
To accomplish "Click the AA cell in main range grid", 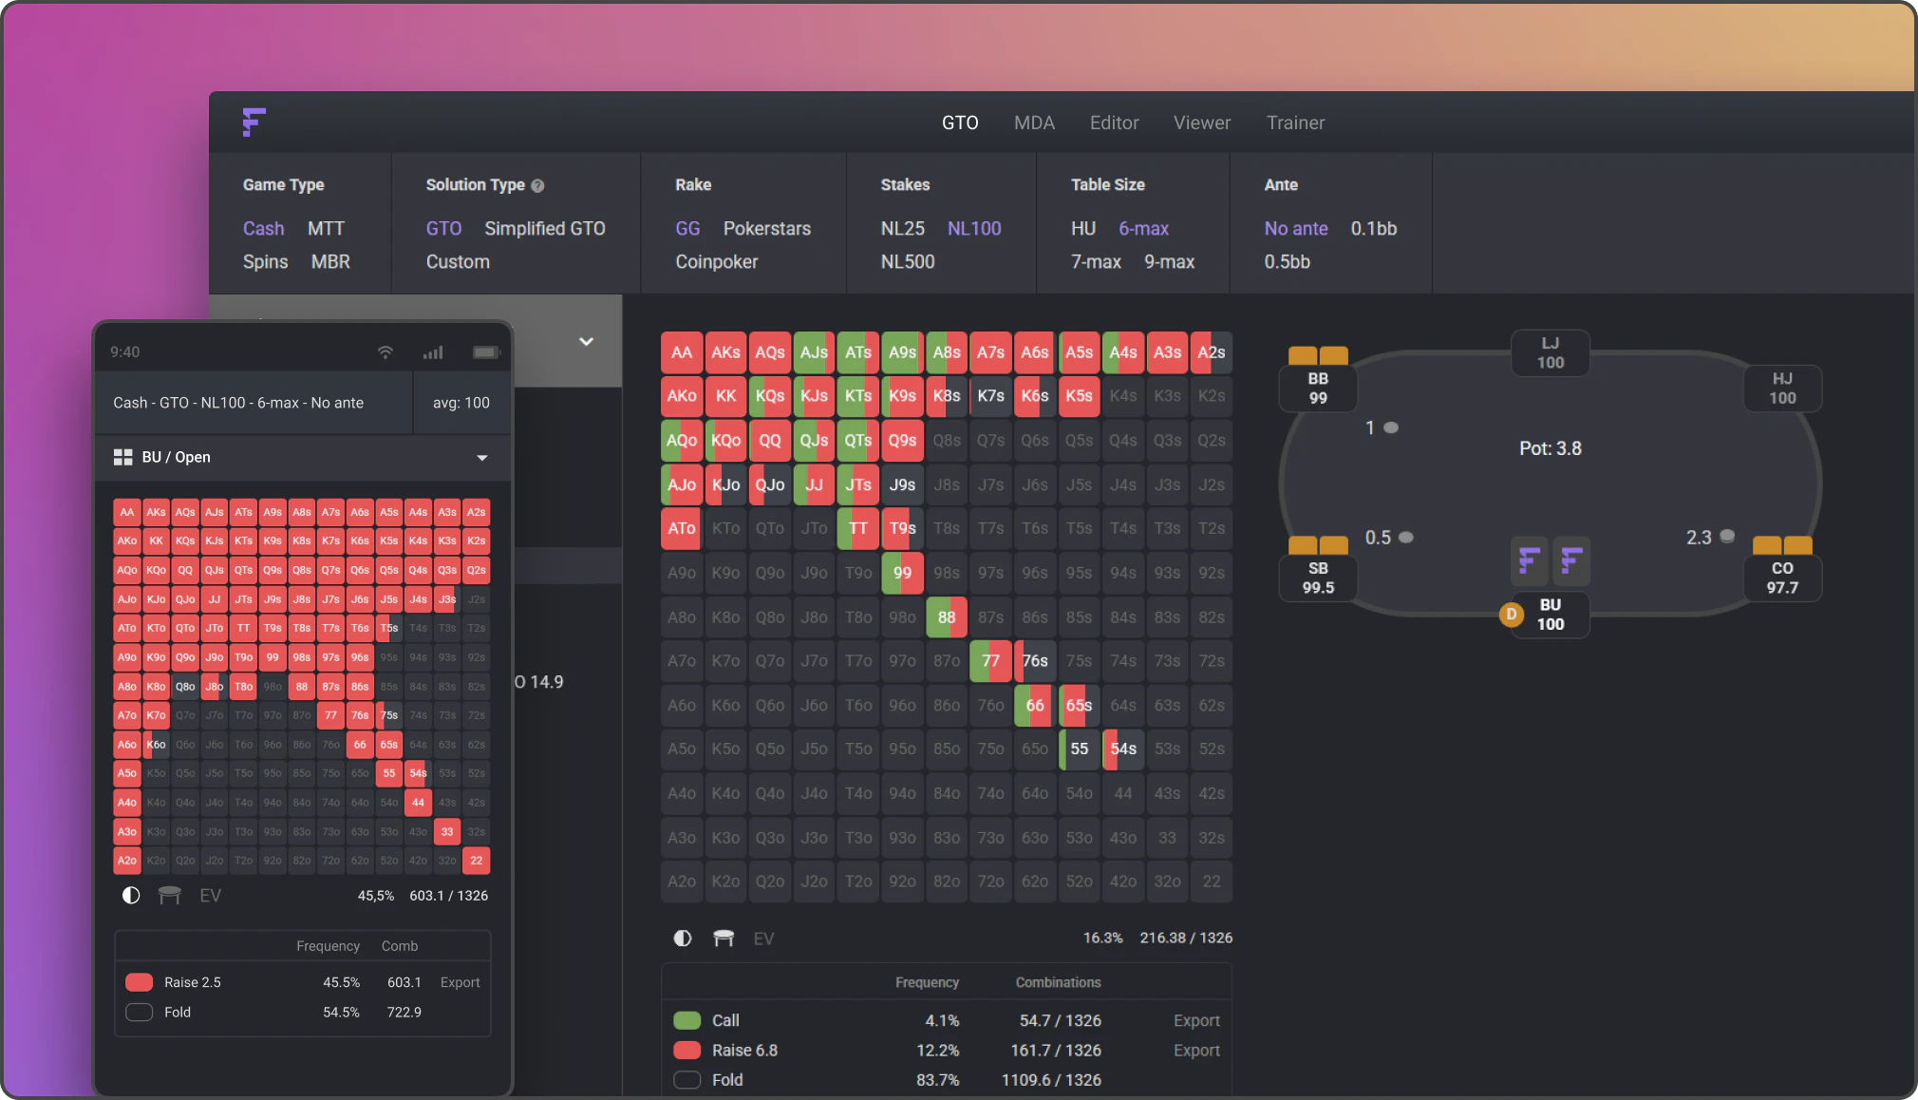I will (x=682, y=352).
